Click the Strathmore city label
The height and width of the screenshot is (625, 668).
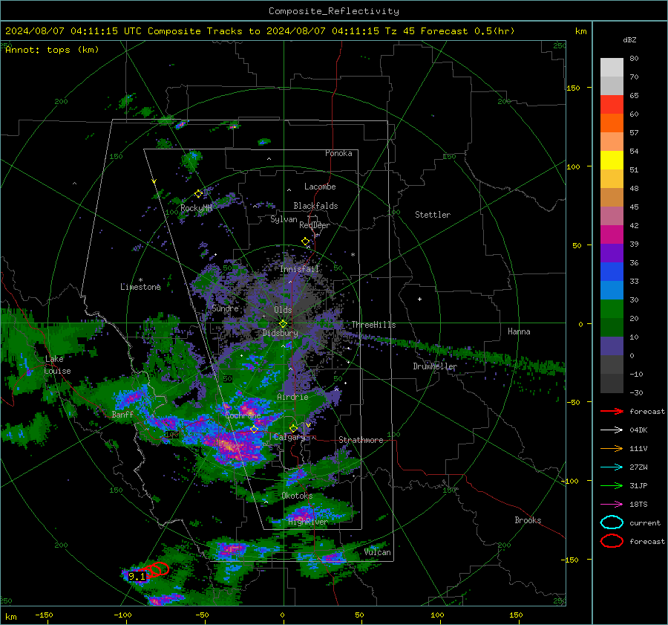361,440
